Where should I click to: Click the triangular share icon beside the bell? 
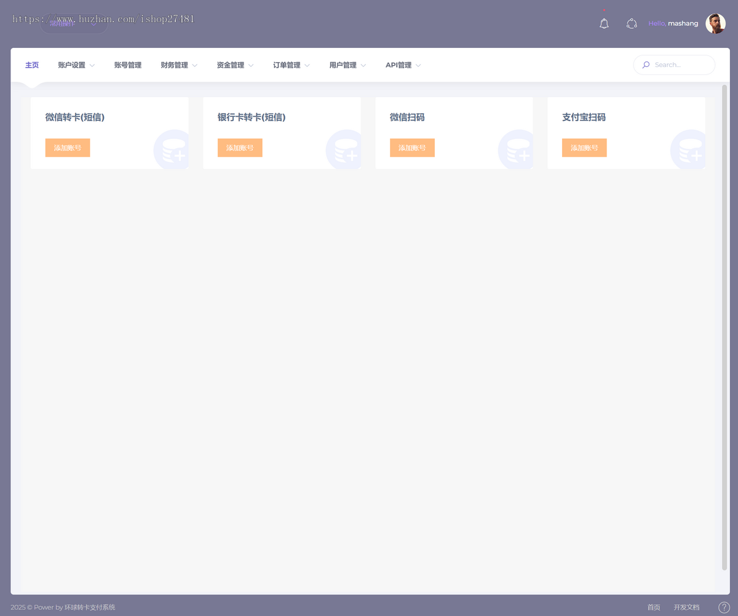point(632,23)
